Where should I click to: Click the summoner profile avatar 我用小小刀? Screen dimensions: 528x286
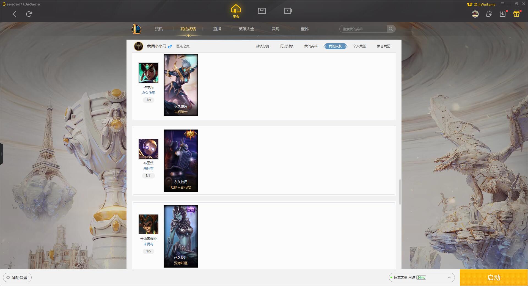click(x=139, y=46)
